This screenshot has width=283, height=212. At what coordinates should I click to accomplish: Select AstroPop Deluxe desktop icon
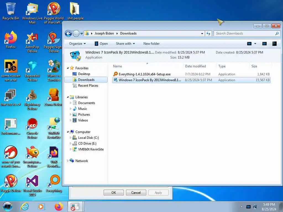click(32, 42)
